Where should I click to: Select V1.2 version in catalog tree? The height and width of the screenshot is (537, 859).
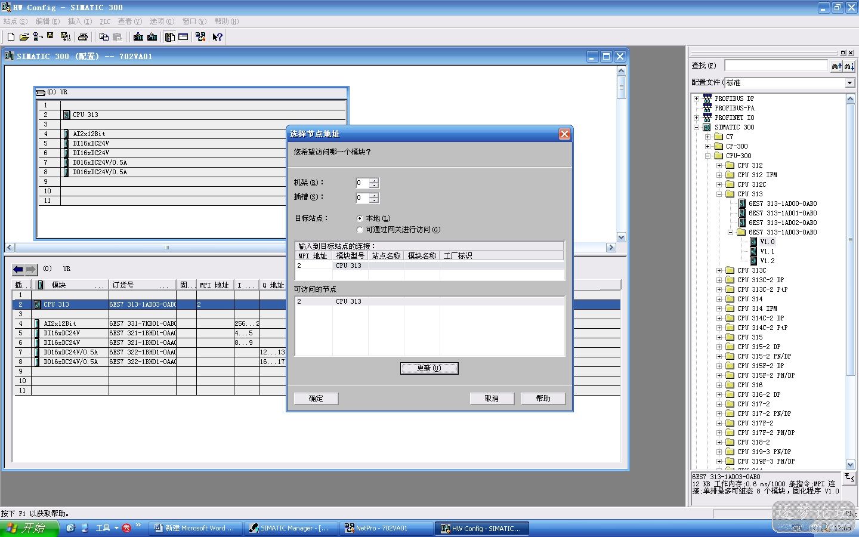tap(767, 261)
